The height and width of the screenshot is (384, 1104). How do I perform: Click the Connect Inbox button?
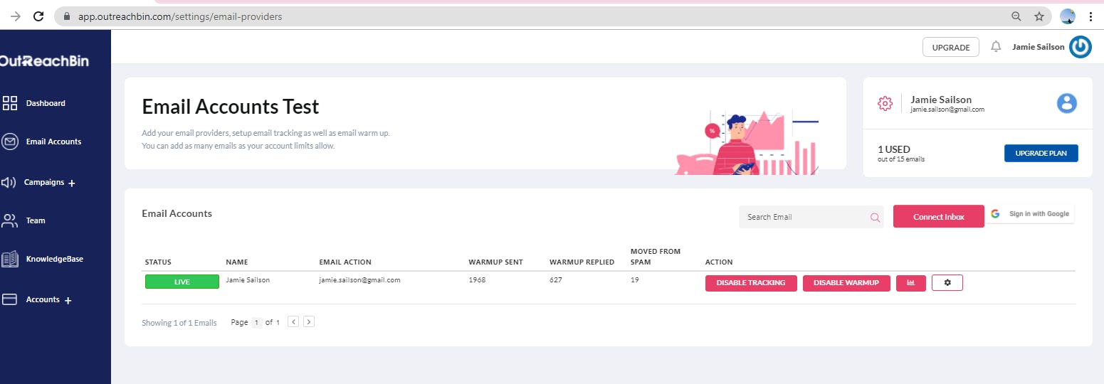click(938, 217)
